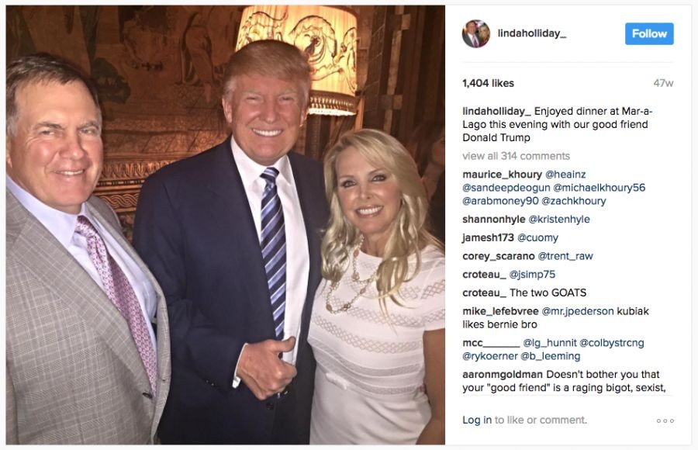Image resolution: width=698 pixels, height=450 pixels.
Task: Open the @heainz mention
Action: click(x=565, y=175)
